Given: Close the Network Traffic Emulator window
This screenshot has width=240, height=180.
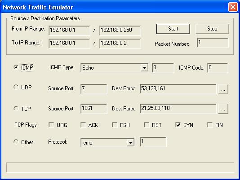Looking at the screenshot, I should (233, 7).
